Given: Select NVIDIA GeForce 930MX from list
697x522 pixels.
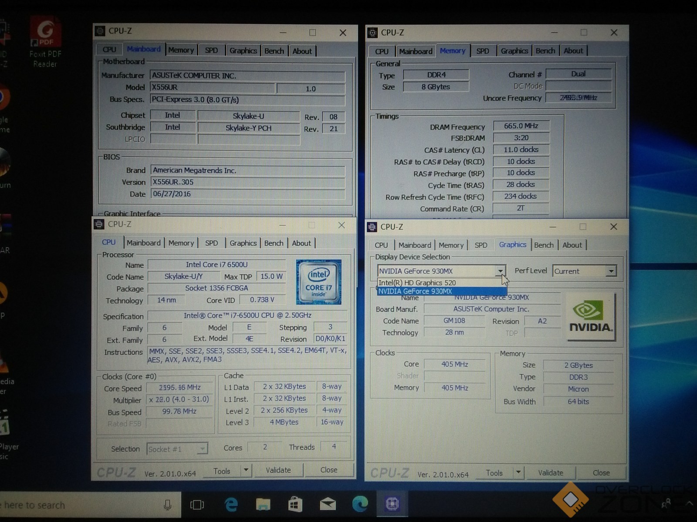Looking at the screenshot, I should tap(442, 291).
